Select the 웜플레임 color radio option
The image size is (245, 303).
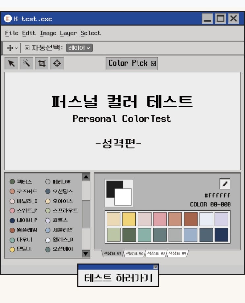(x=12, y=230)
